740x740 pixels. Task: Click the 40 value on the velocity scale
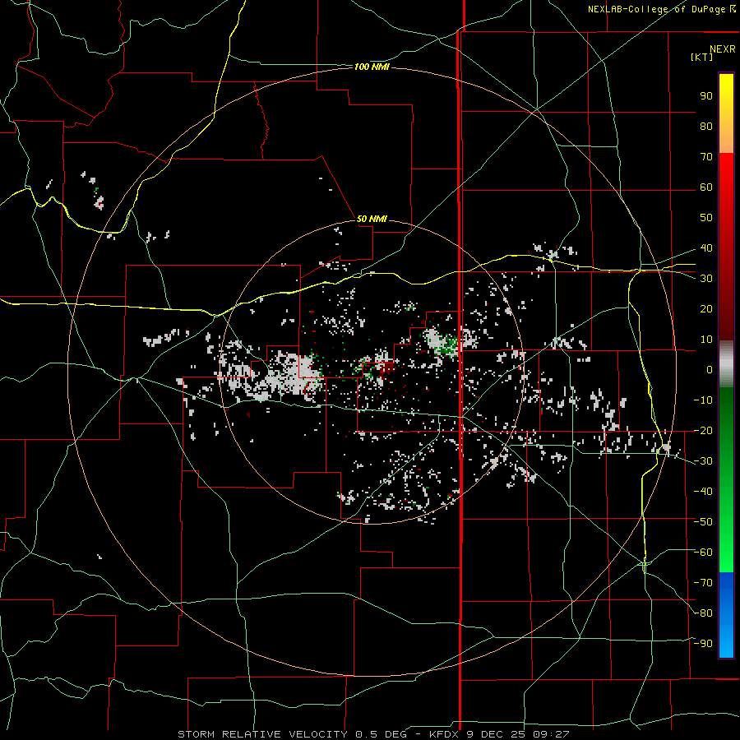[706, 248]
